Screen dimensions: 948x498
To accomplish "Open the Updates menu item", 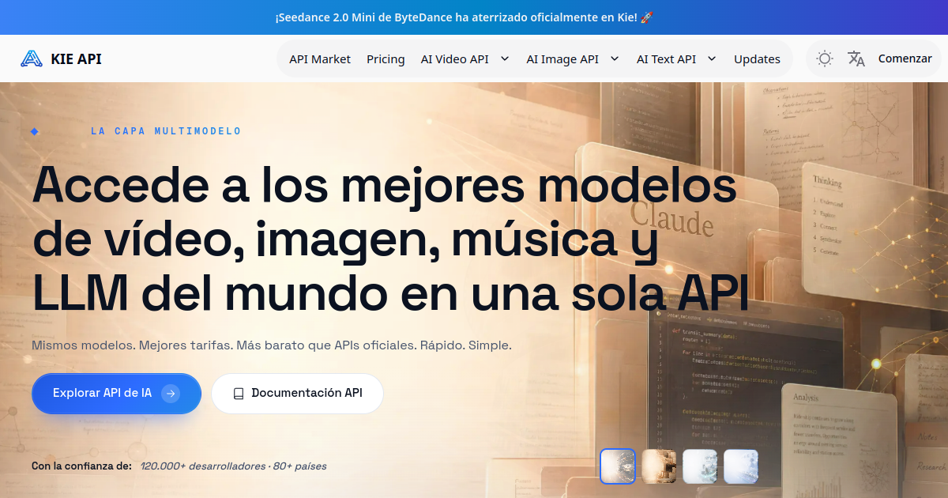I will (x=757, y=59).
